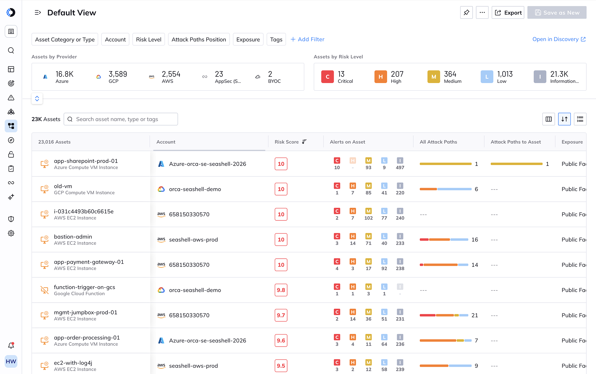This screenshot has height=374, width=596.
Task: Switch to the list density view icon
Action: pyautogui.click(x=580, y=119)
